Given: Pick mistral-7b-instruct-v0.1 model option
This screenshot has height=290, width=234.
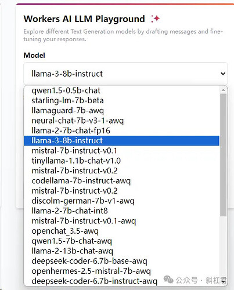Looking at the screenshot, I should [122, 151].
